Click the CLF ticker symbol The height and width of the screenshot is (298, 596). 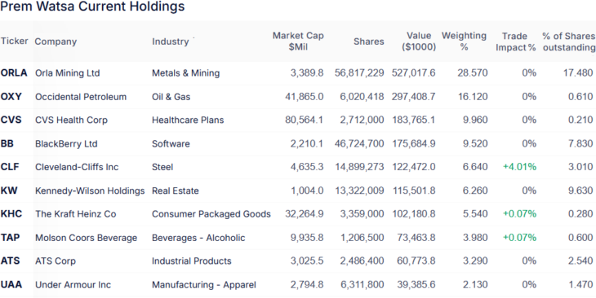pos(10,167)
